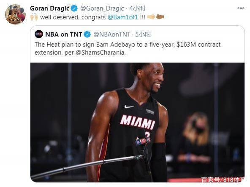
Task: Click Goran Dragić's verified badge
Action: point(74,8)
